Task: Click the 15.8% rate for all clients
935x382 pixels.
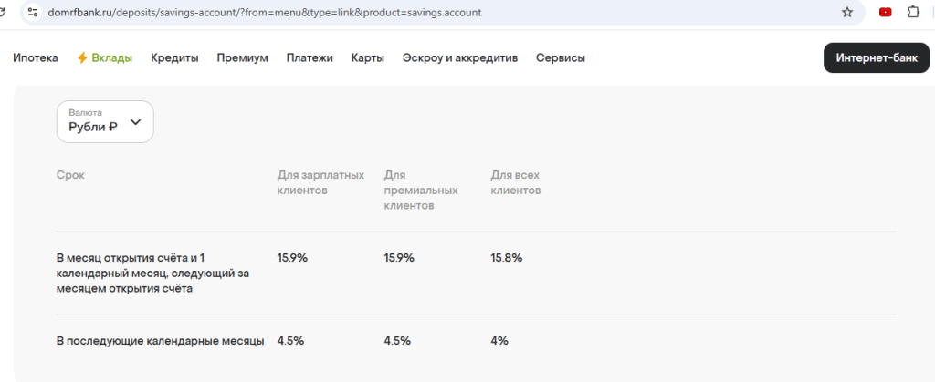Action: [x=506, y=258]
